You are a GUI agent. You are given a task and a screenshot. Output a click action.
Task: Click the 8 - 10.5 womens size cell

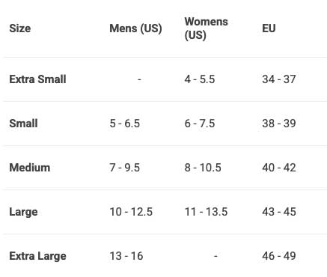(x=203, y=168)
